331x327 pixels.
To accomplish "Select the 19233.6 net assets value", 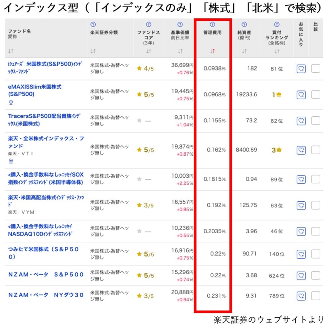I will [247, 94].
